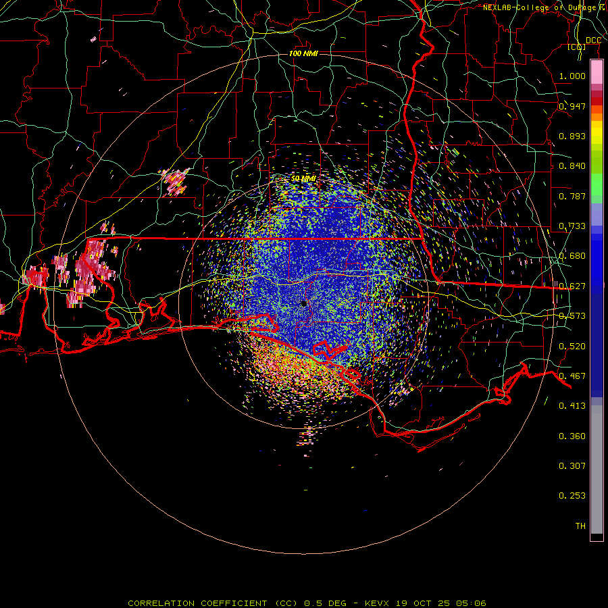Click the 0.627 color scale value

coord(572,286)
